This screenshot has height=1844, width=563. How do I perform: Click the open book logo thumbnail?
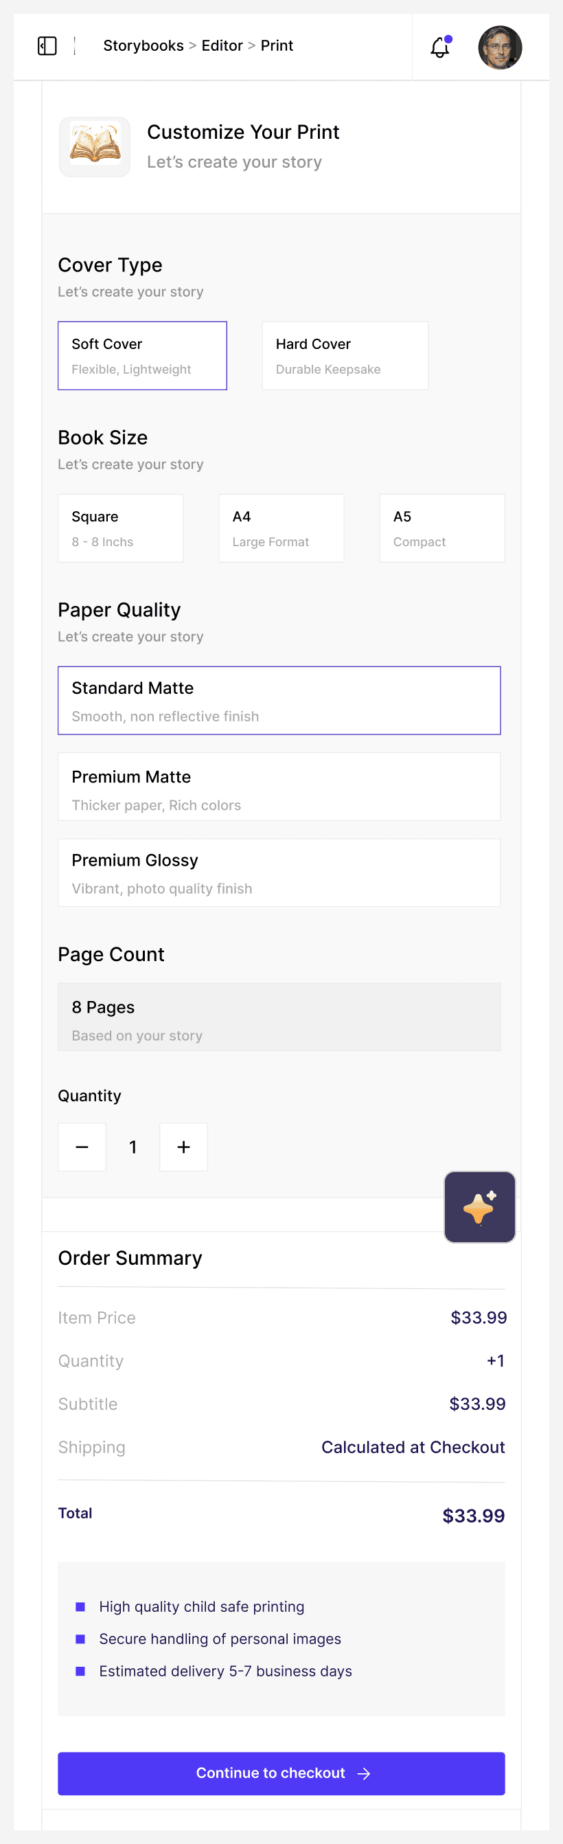coord(95,147)
